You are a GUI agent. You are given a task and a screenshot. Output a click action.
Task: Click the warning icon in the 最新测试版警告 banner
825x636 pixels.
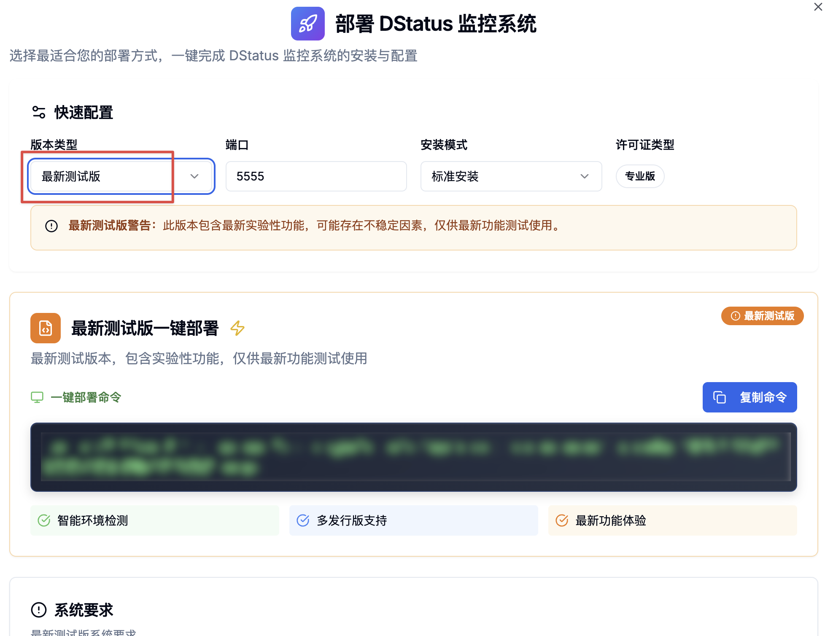click(x=51, y=226)
